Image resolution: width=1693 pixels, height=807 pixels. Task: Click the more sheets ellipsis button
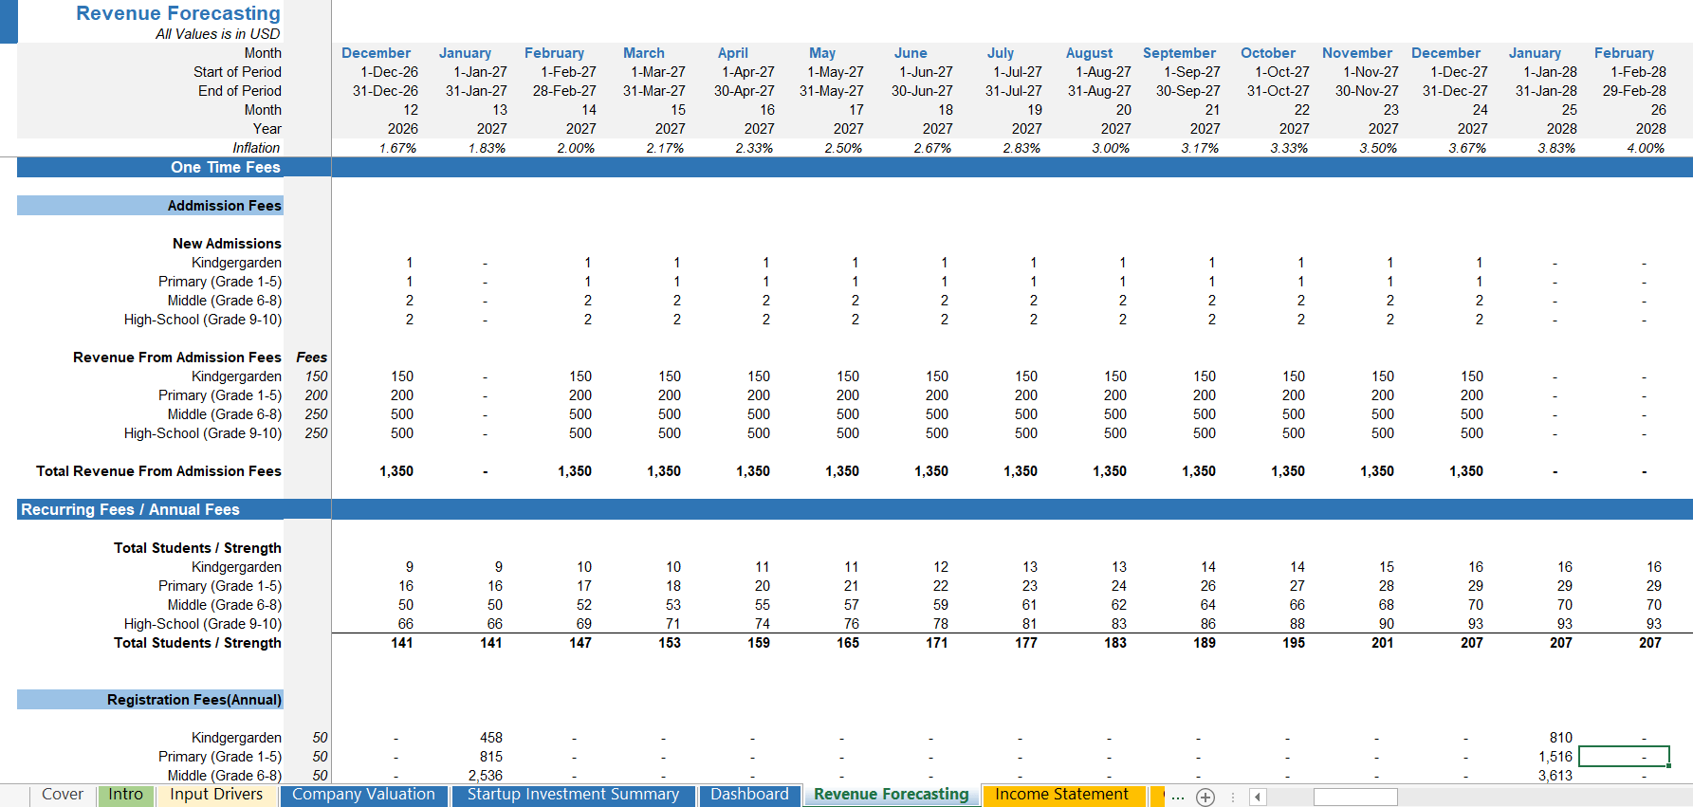pyautogui.click(x=1178, y=797)
